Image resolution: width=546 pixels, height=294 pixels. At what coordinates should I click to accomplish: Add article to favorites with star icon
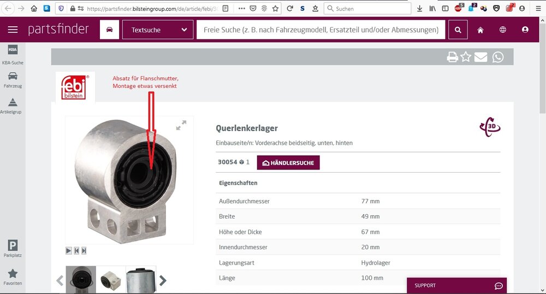pos(466,57)
